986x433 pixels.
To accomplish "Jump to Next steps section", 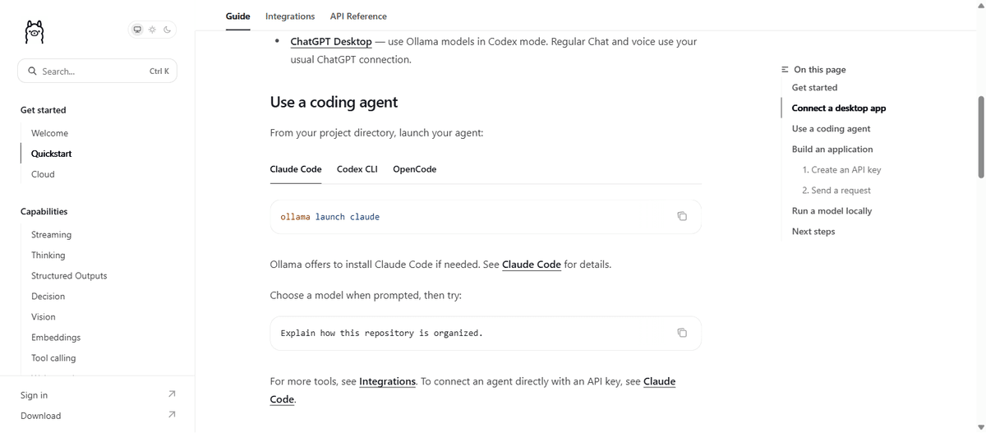I will click(813, 232).
